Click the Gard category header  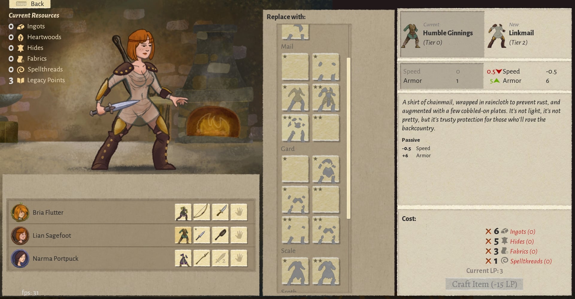tap(287, 149)
